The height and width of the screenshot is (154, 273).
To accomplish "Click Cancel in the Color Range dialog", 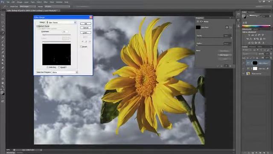I will click(86, 28).
